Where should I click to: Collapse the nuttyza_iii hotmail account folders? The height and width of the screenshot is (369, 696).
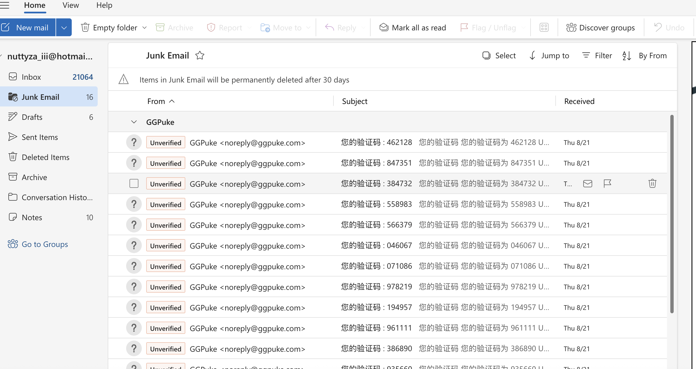pos(1,56)
